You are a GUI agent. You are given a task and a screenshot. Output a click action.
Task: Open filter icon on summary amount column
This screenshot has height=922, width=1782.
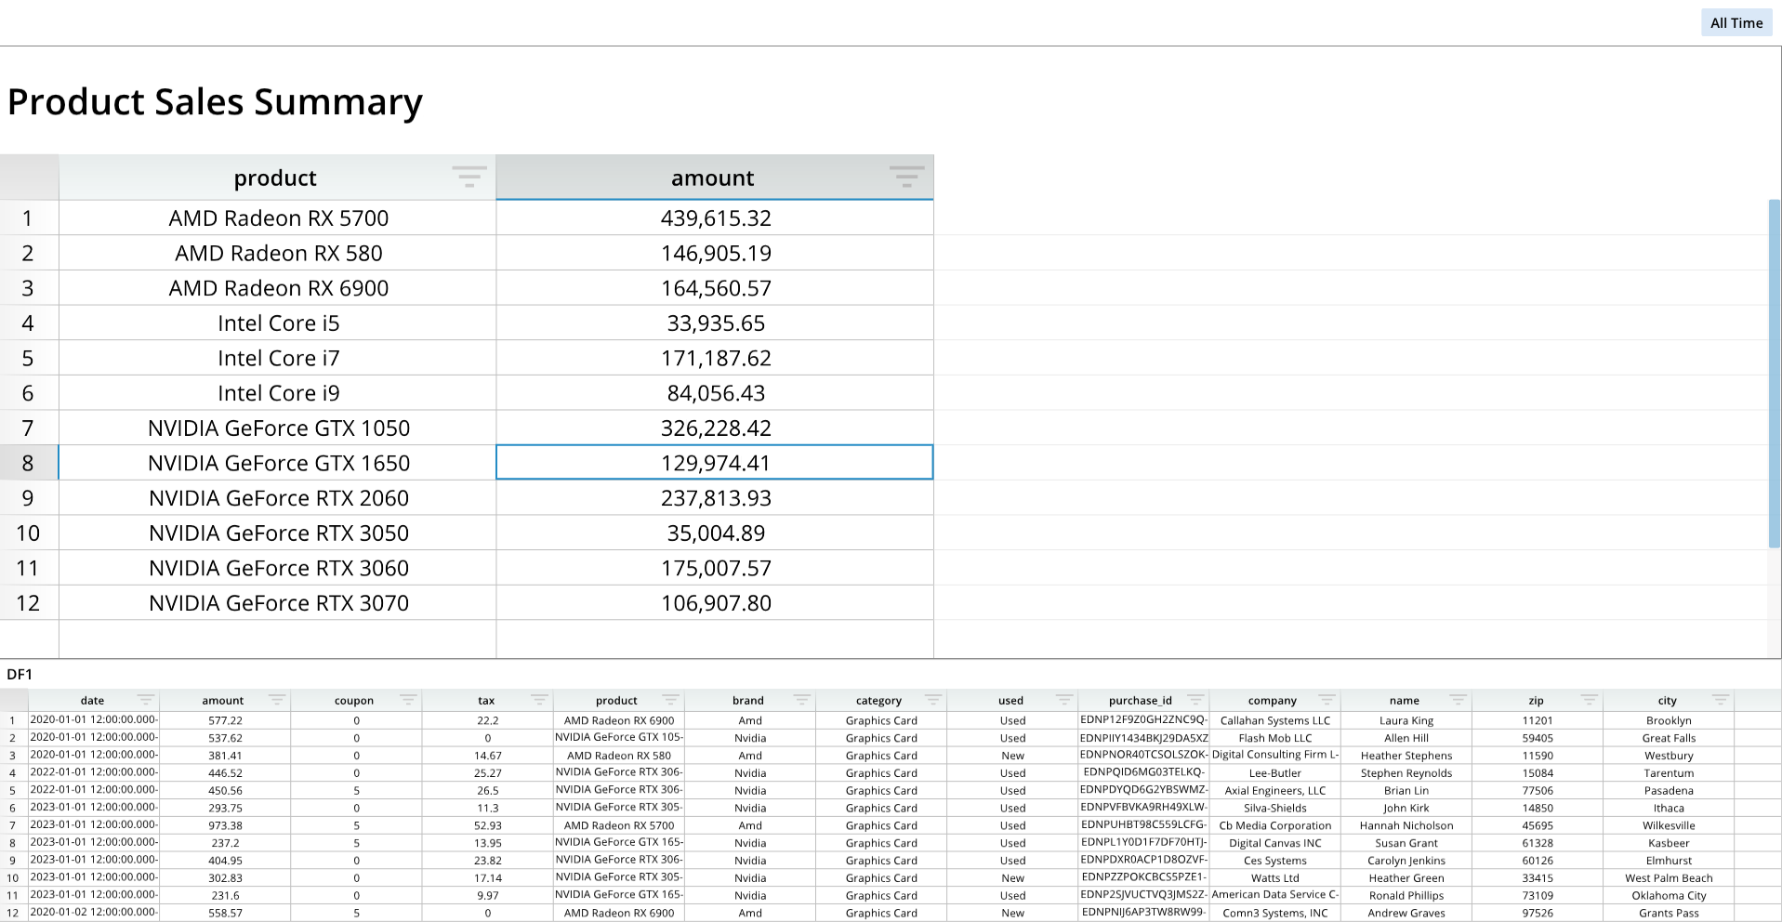(x=906, y=177)
